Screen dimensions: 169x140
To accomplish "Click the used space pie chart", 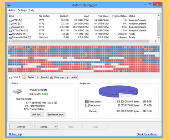I will click(x=118, y=91).
